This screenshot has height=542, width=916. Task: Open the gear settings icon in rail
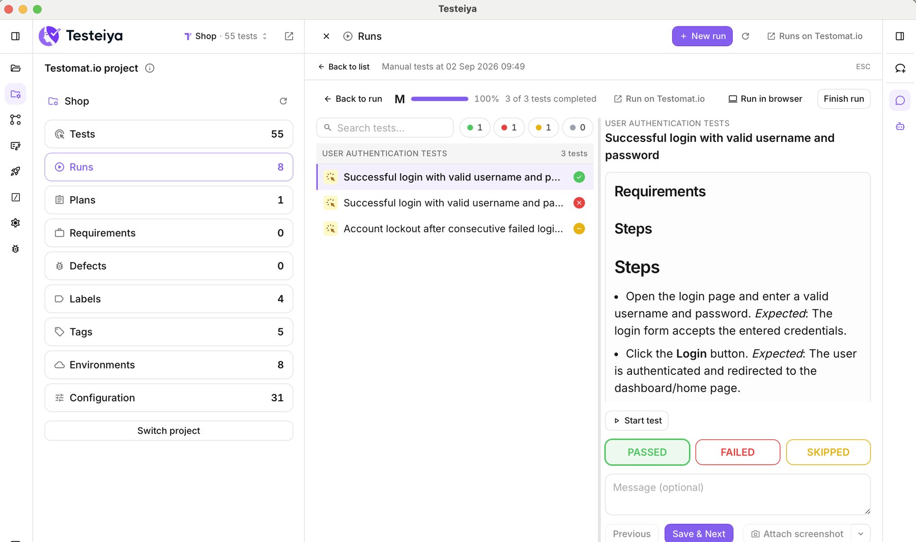tap(15, 223)
